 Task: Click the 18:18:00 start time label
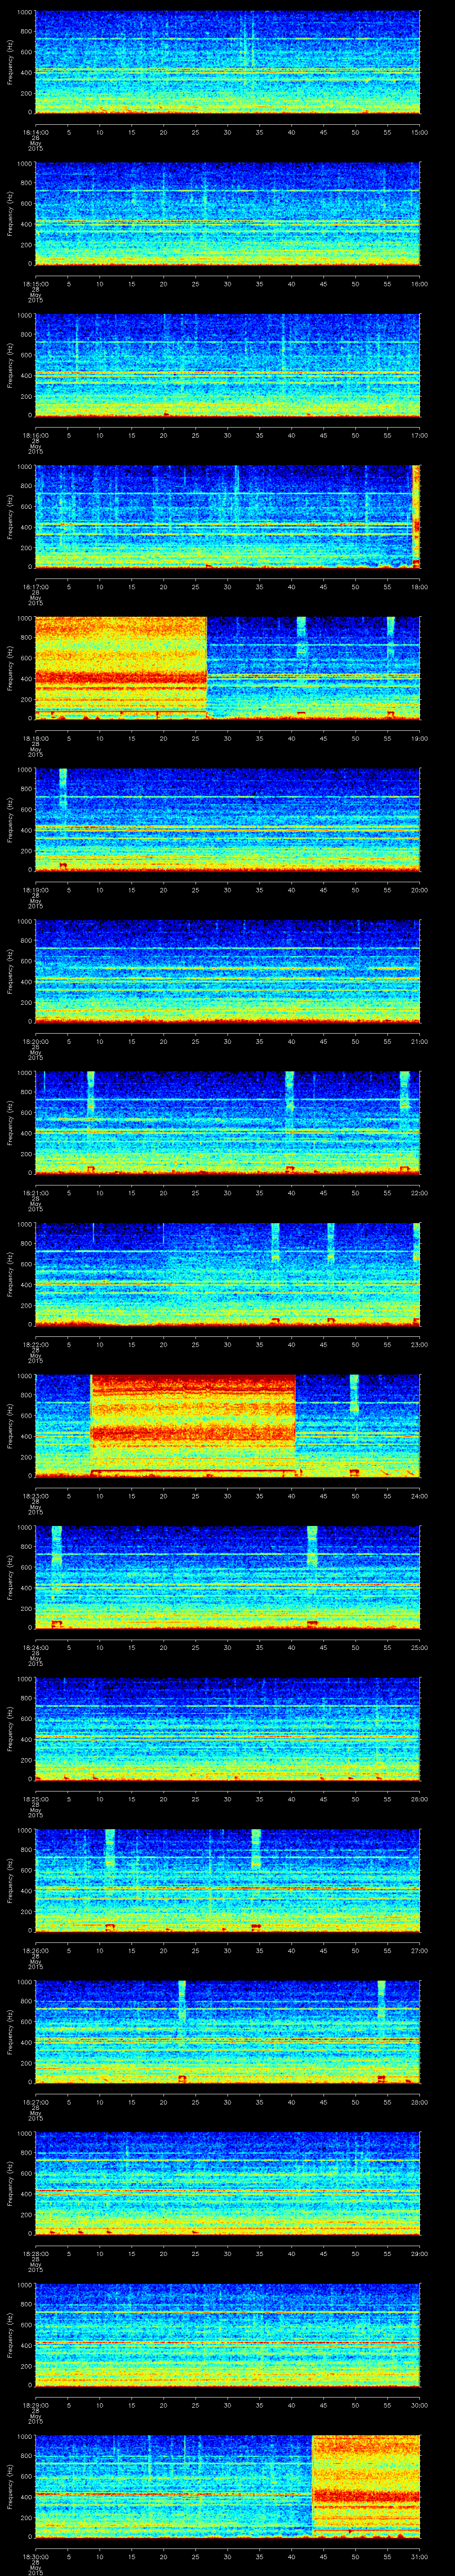click(x=35, y=738)
